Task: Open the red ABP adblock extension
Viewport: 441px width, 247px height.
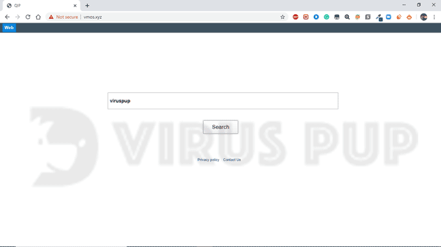Action: (x=296, y=17)
